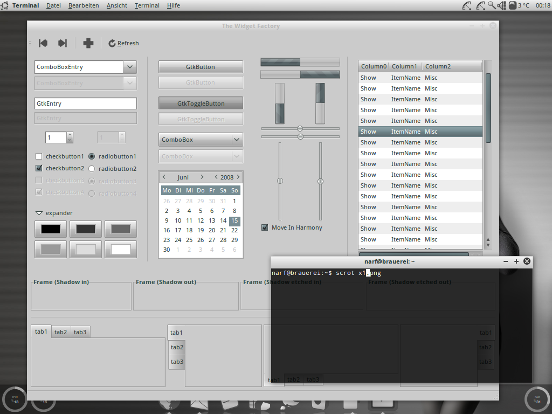Click the spin button up arrow

click(70, 134)
